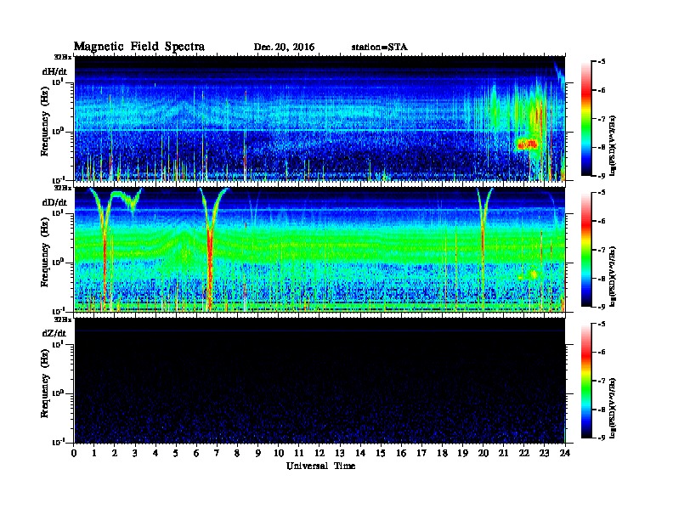Click the date 'Dec. 20, 2016'
The width and height of the screenshot is (673, 520).
pyautogui.click(x=284, y=48)
